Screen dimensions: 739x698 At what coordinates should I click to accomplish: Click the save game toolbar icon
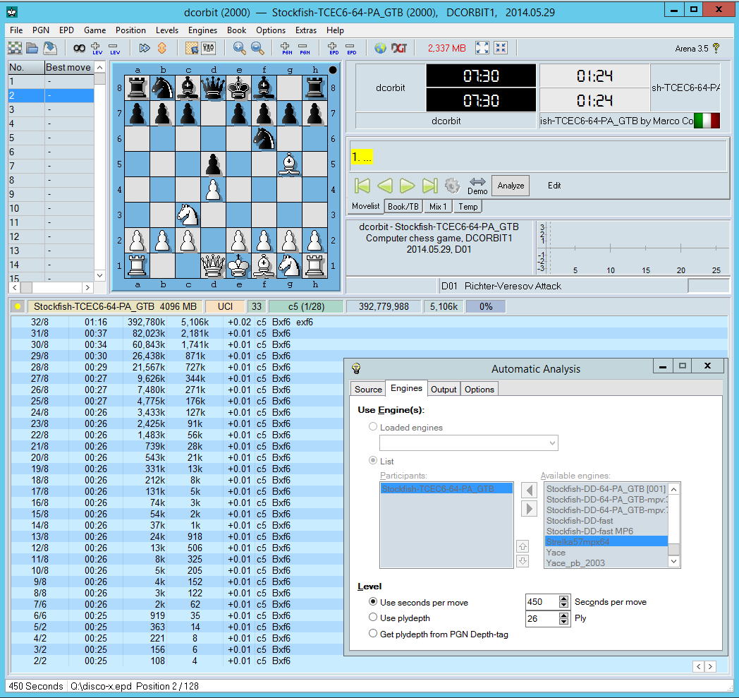tap(50, 48)
